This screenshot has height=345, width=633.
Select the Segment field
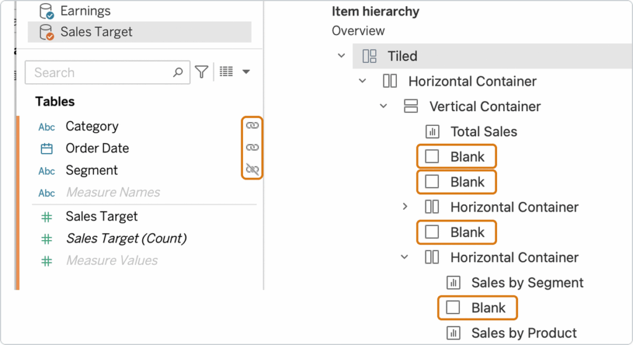click(x=91, y=170)
